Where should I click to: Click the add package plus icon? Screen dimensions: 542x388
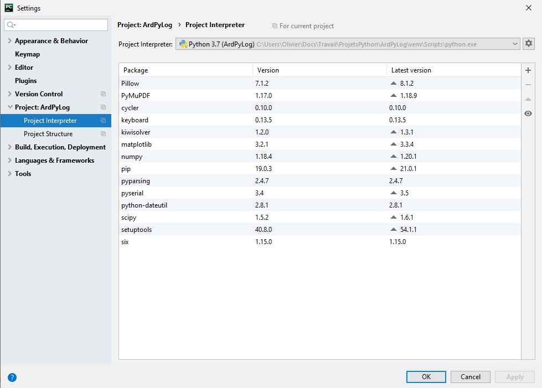coord(528,71)
